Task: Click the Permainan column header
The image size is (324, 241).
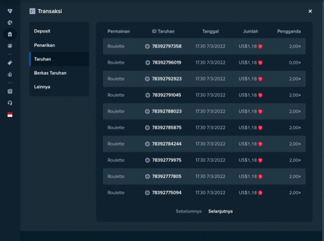Action: 119,31
